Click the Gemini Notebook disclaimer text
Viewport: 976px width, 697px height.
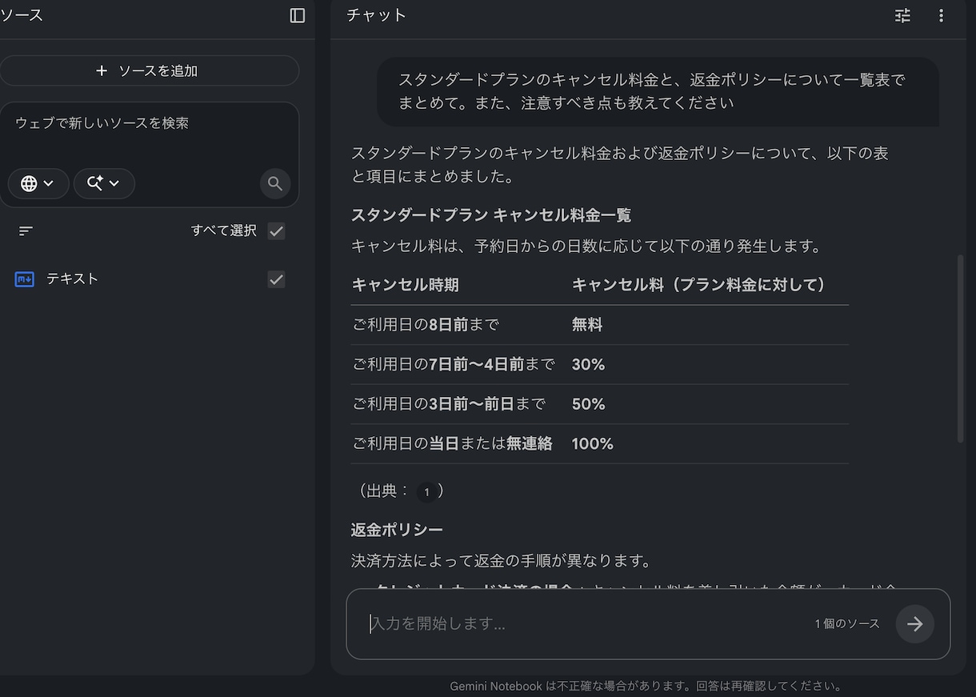point(646,687)
